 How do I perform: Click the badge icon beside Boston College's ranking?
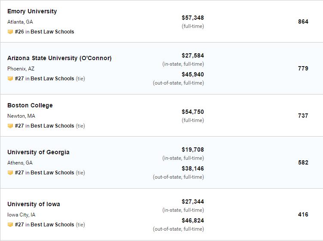(x=10, y=126)
